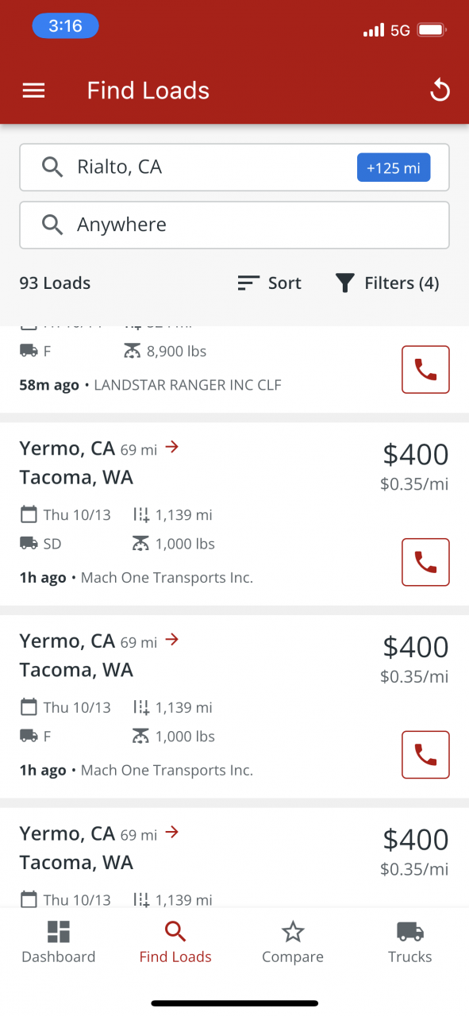This screenshot has height=1016, width=469.
Task: Open the hamburger menu
Action: 33,90
